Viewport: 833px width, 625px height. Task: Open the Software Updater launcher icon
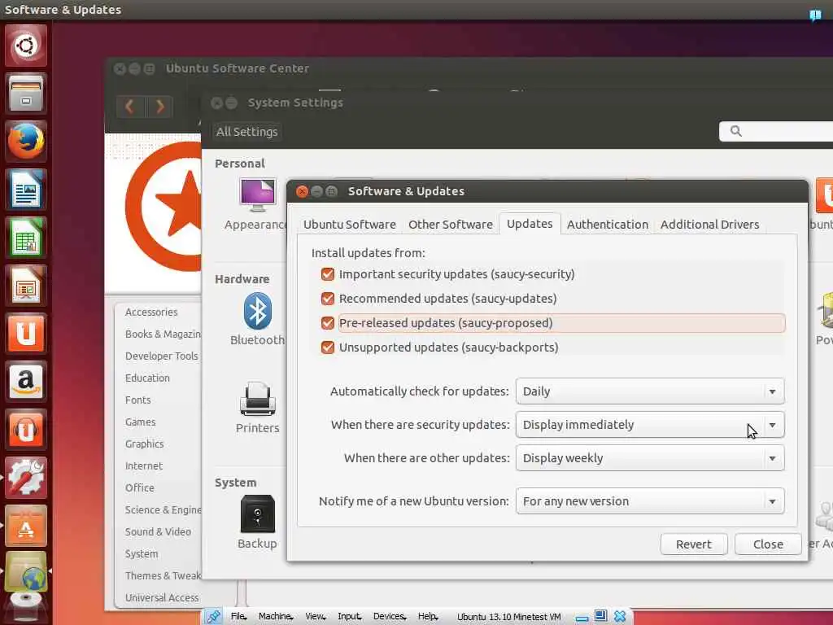coord(26,525)
